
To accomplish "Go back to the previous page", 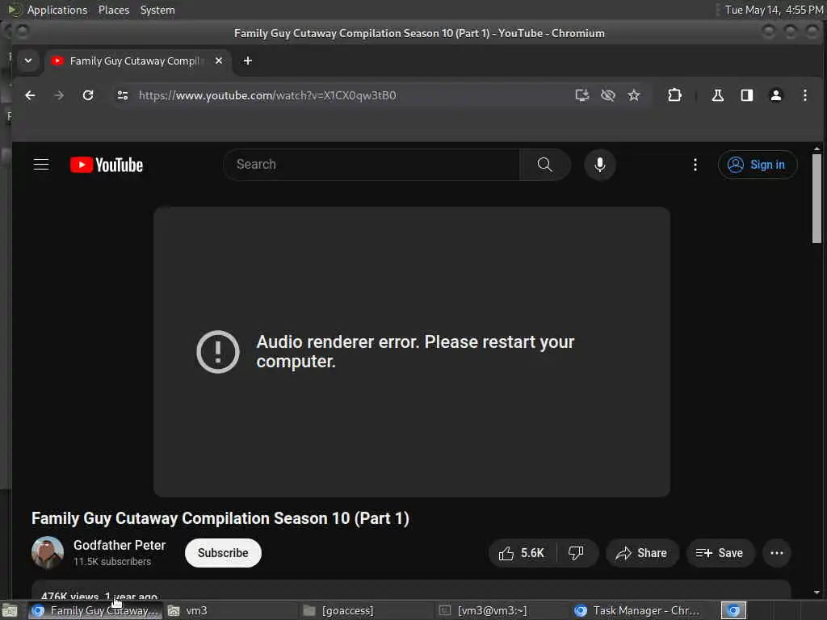I will click(30, 95).
